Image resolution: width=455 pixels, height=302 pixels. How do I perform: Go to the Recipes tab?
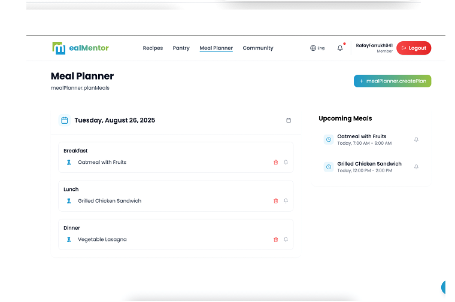pyautogui.click(x=153, y=48)
